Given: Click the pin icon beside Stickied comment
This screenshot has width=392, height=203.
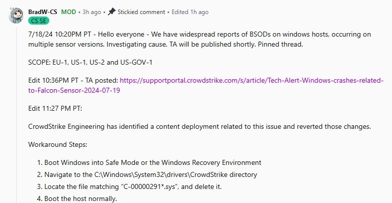Looking at the screenshot, I should tap(112, 12).
